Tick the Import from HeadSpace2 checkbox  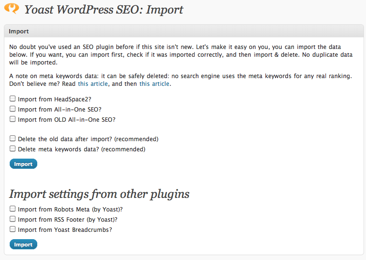coord(13,98)
